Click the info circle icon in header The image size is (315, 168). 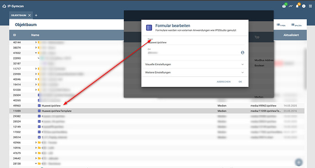click(304, 6)
